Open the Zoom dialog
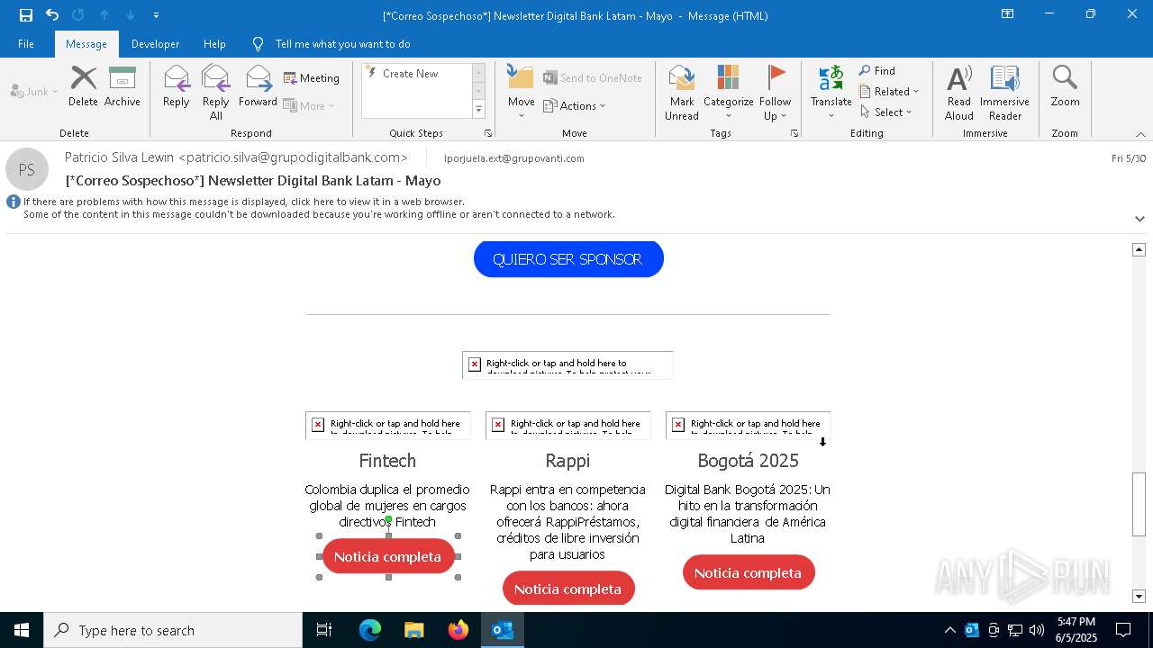 click(1065, 86)
